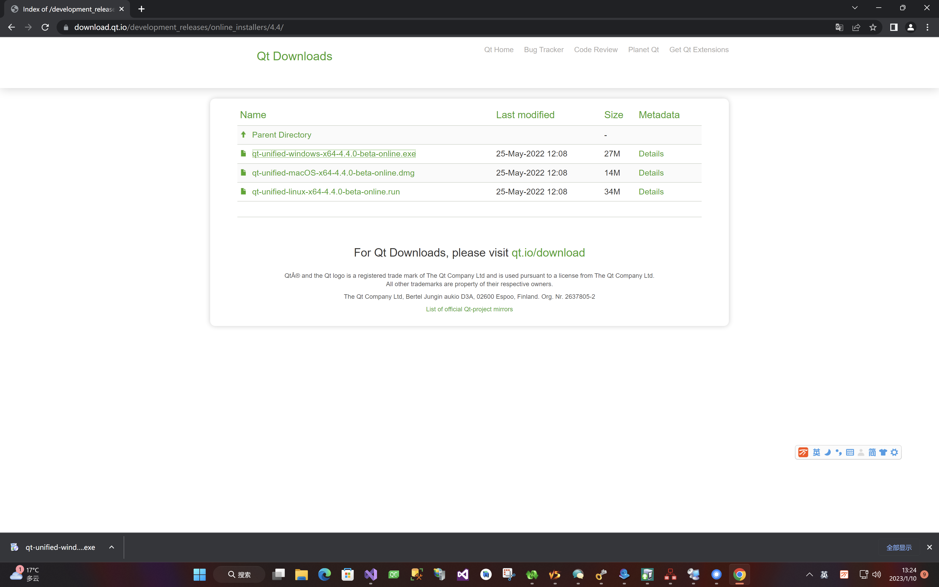Share this page from the address bar
The image size is (939, 587).
[x=856, y=27]
